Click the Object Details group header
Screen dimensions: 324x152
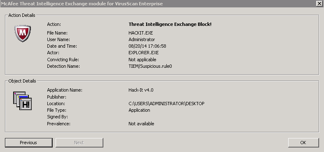[22, 81]
